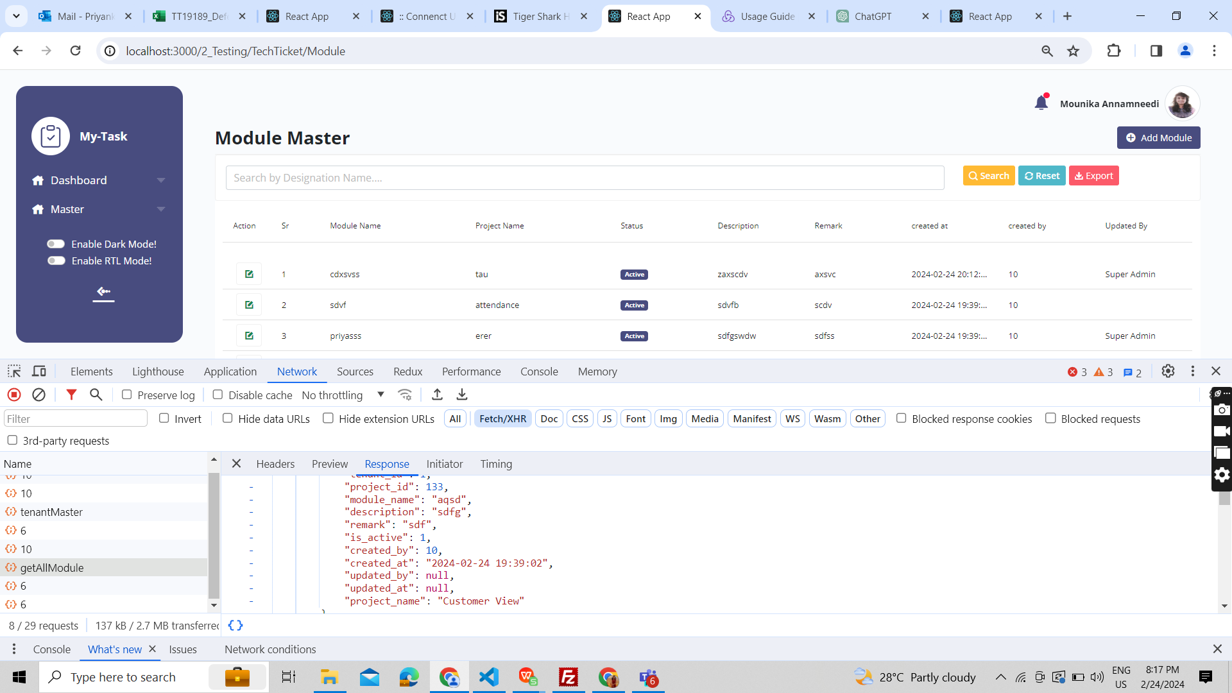Image resolution: width=1232 pixels, height=693 pixels.
Task: Open DevTools more options menu
Action: (1193, 372)
